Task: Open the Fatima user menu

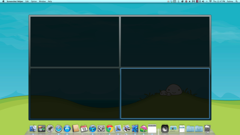Action: coord(230,1)
